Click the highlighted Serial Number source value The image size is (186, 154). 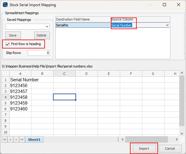click(122, 25)
